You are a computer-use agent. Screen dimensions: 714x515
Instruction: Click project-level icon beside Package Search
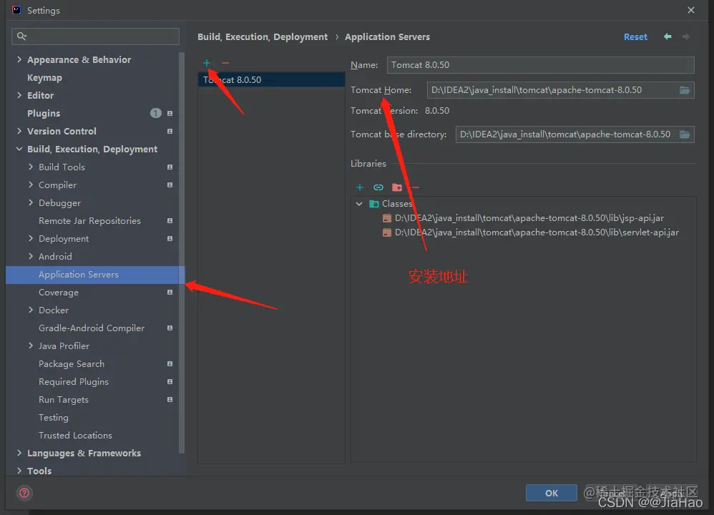170,364
